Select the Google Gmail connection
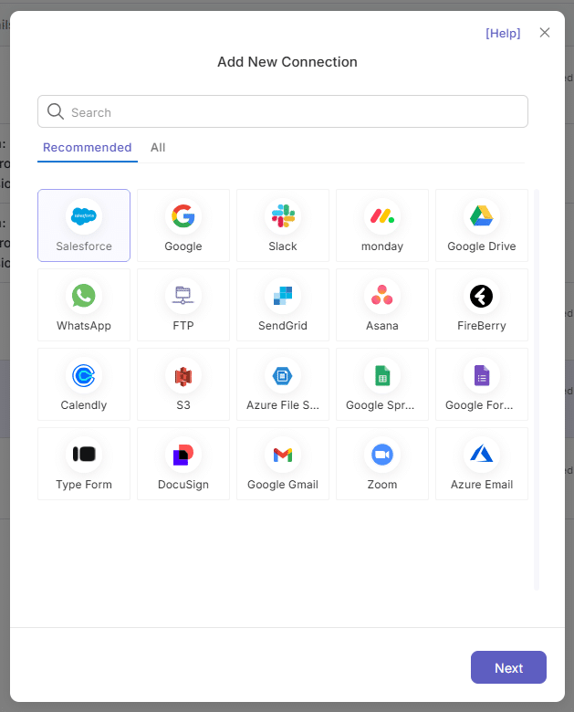 point(283,464)
